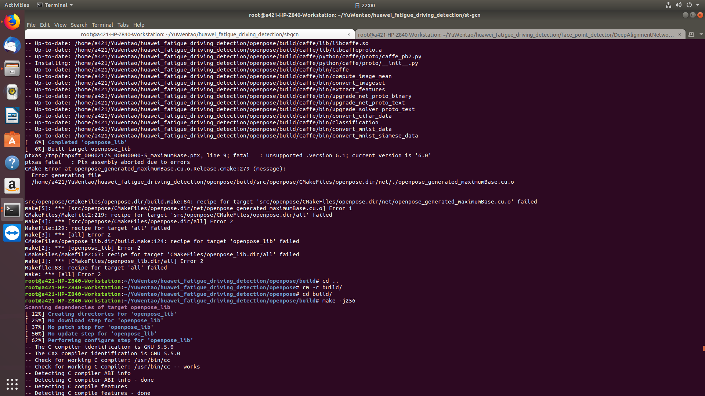
Task: Open TeamViewer from the dock
Action: (12, 233)
